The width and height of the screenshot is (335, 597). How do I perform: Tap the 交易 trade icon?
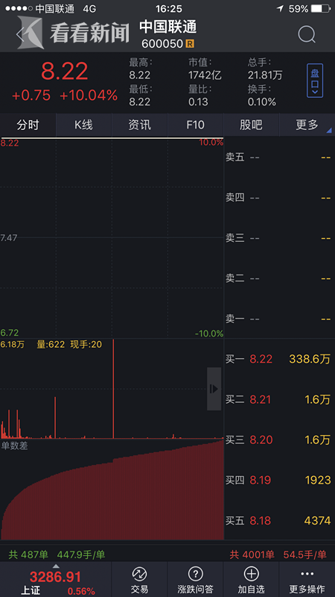point(139,574)
